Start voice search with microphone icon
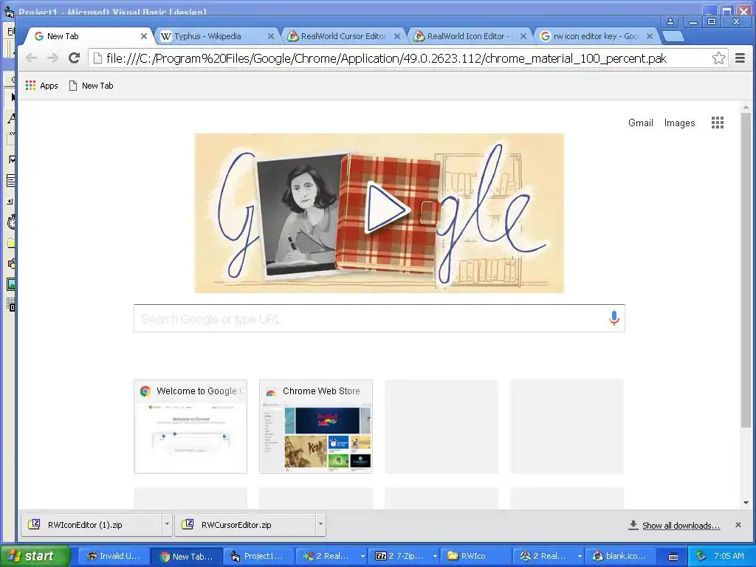 pos(614,318)
